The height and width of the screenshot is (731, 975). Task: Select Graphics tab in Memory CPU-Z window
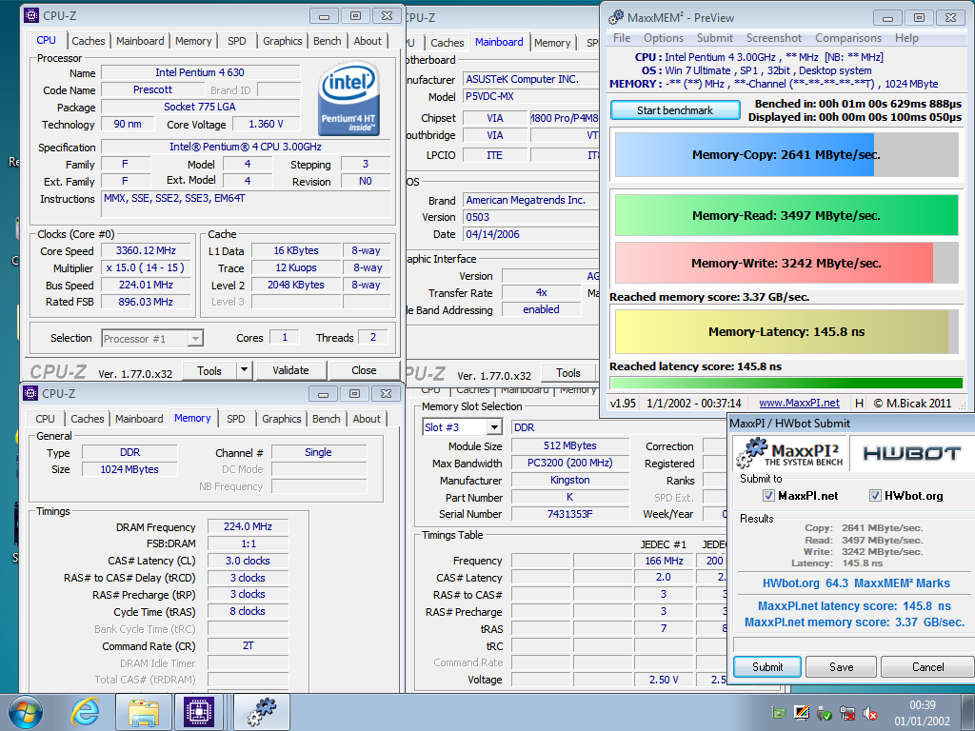coord(282,419)
